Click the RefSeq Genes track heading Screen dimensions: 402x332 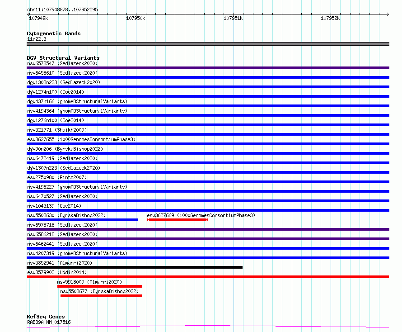(x=46, y=317)
